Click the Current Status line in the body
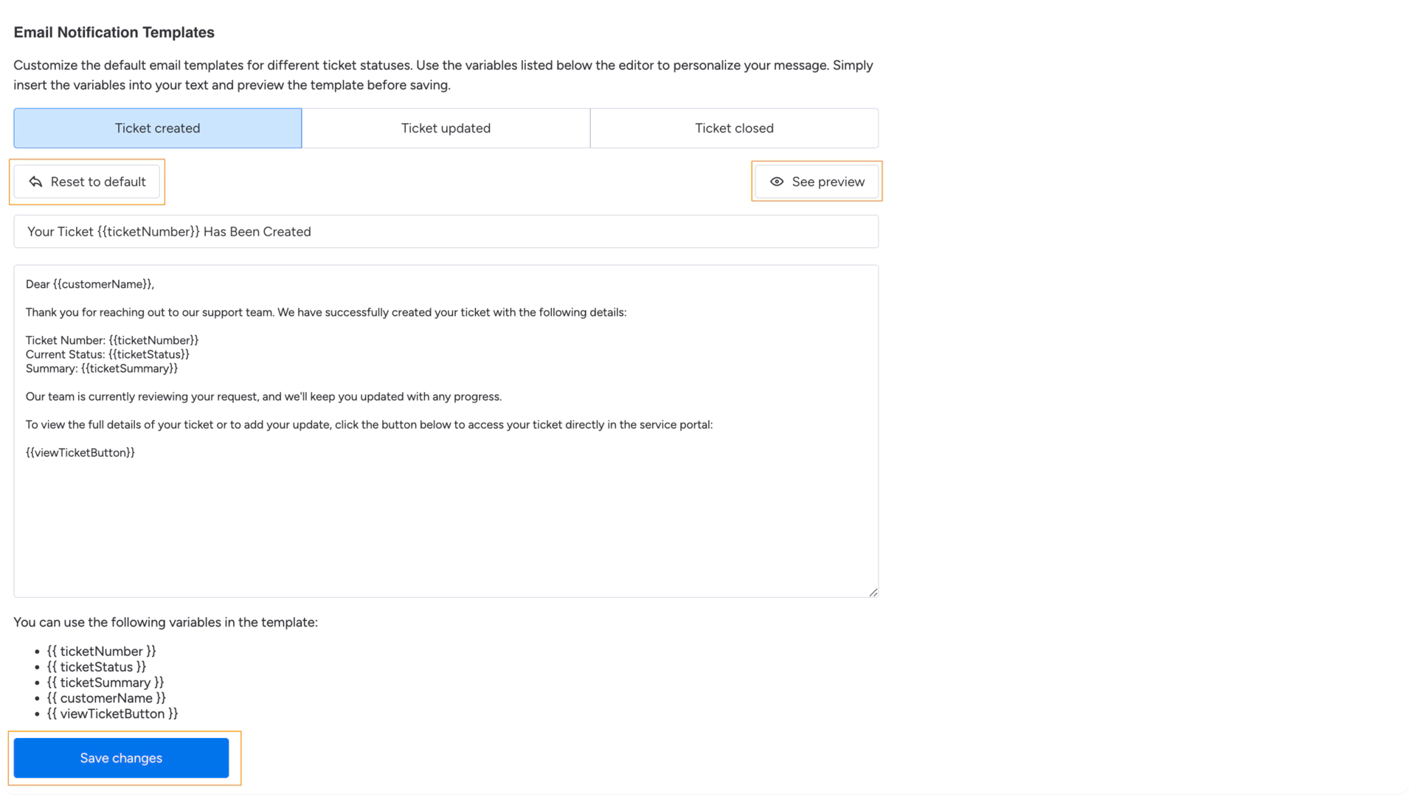Screen dimensions: 1412x797 [108, 354]
